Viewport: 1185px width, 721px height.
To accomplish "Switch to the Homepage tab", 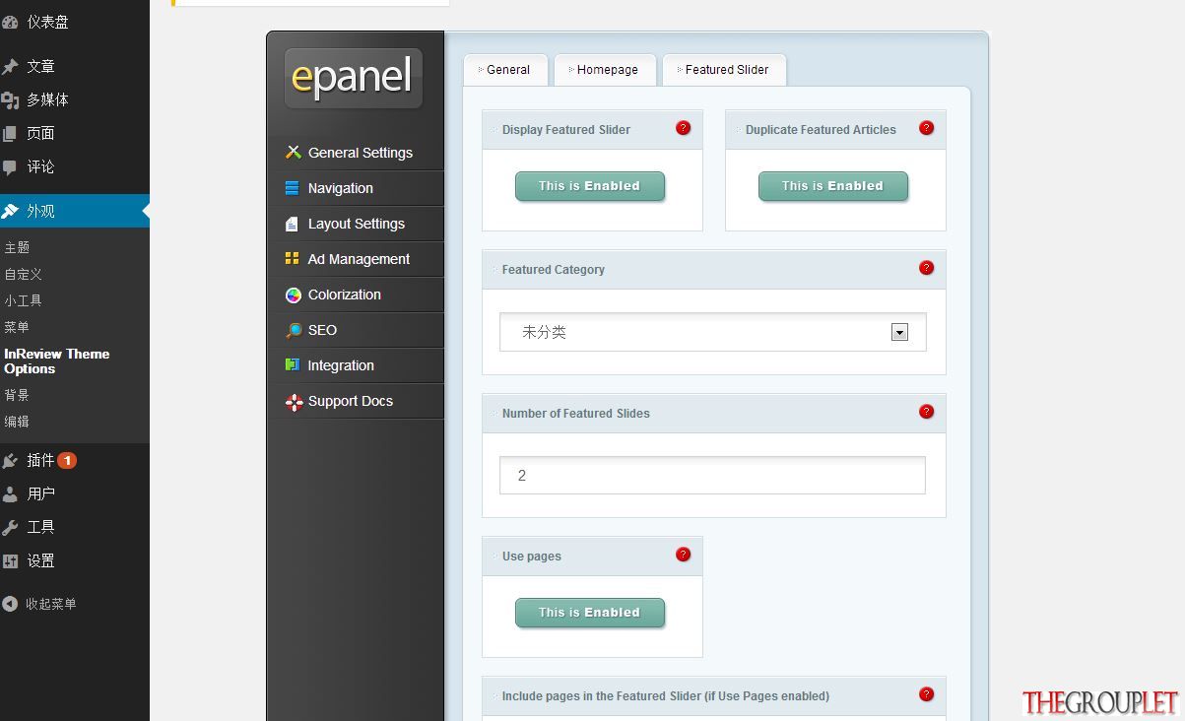I will (605, 70).
